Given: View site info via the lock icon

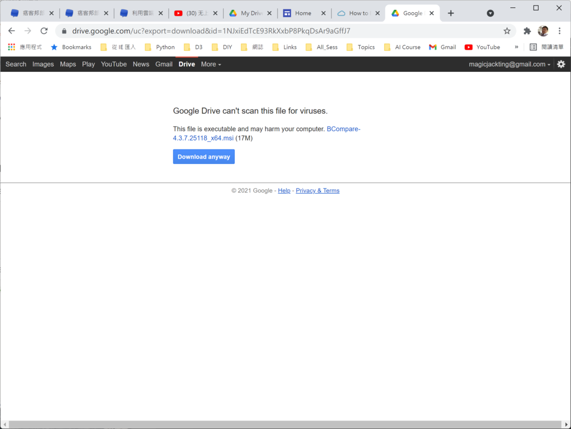Looking at the screenshot, I should 64,31.
